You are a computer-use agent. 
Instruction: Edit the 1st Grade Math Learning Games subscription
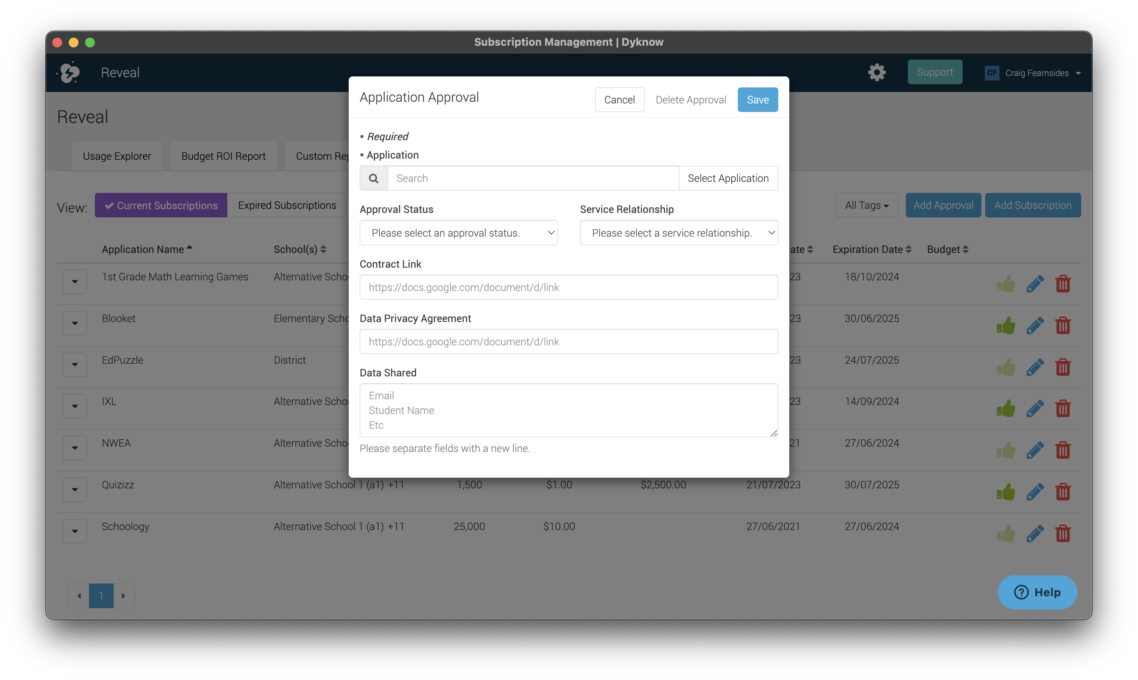coord(1035,284)
